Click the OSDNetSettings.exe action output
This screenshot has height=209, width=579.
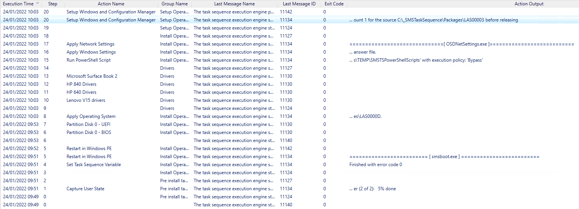click(462, 44)
